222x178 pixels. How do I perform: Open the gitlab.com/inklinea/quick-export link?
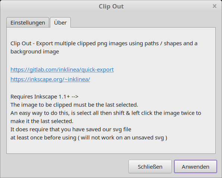coord(62,70)
